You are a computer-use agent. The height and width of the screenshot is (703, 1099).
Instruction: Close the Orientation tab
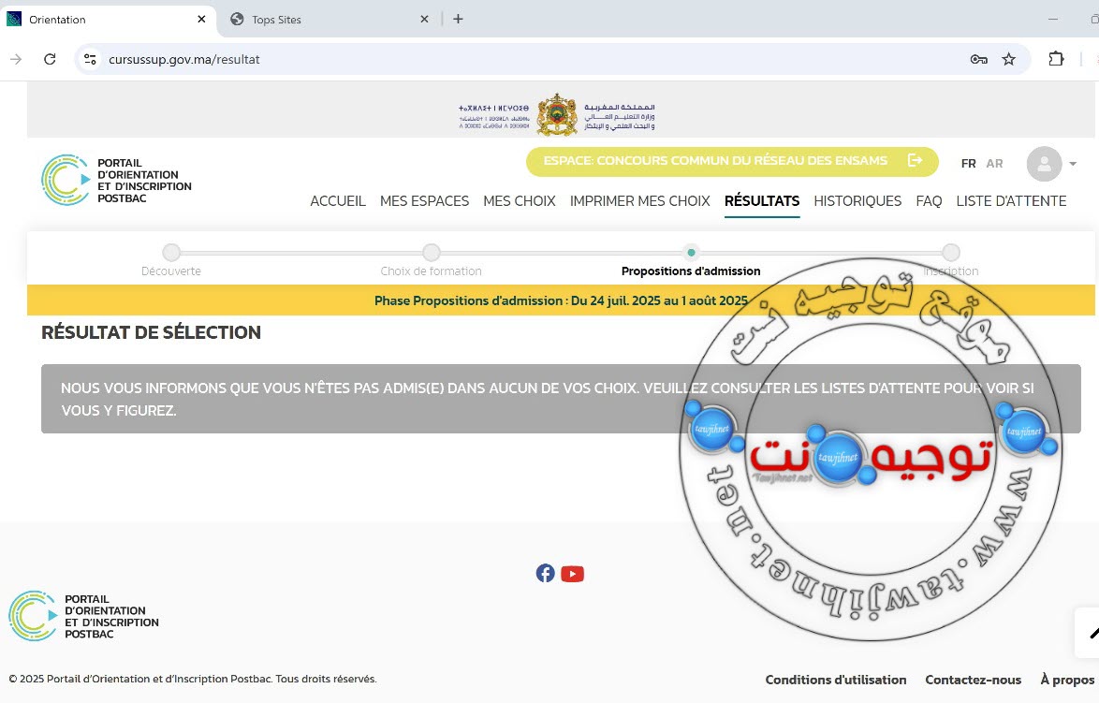point(201,19)
